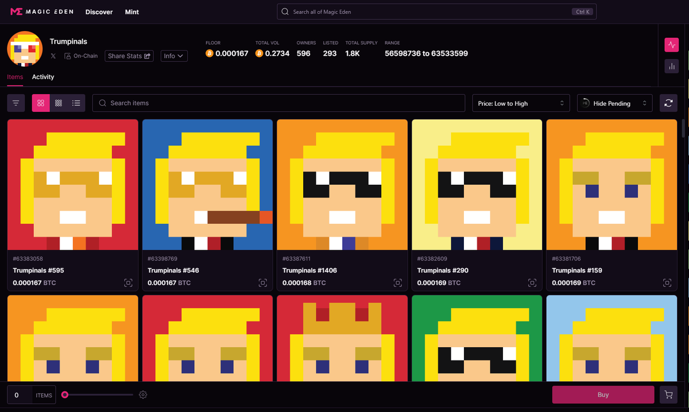
Task: Open the Trumpinals #290 thumbnail
Action: coord(477,185)
